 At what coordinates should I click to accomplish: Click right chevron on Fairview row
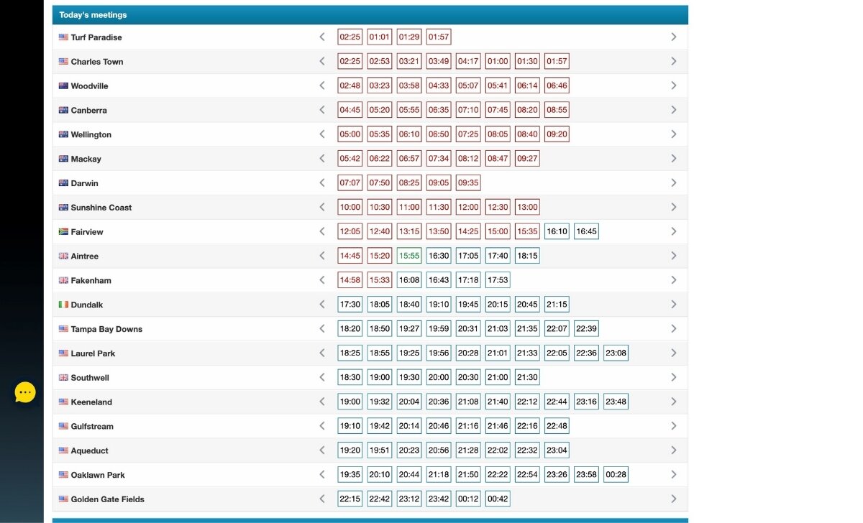(674, 231)
